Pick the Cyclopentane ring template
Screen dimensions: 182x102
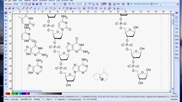pyautogui.click(x=177, y=25)
